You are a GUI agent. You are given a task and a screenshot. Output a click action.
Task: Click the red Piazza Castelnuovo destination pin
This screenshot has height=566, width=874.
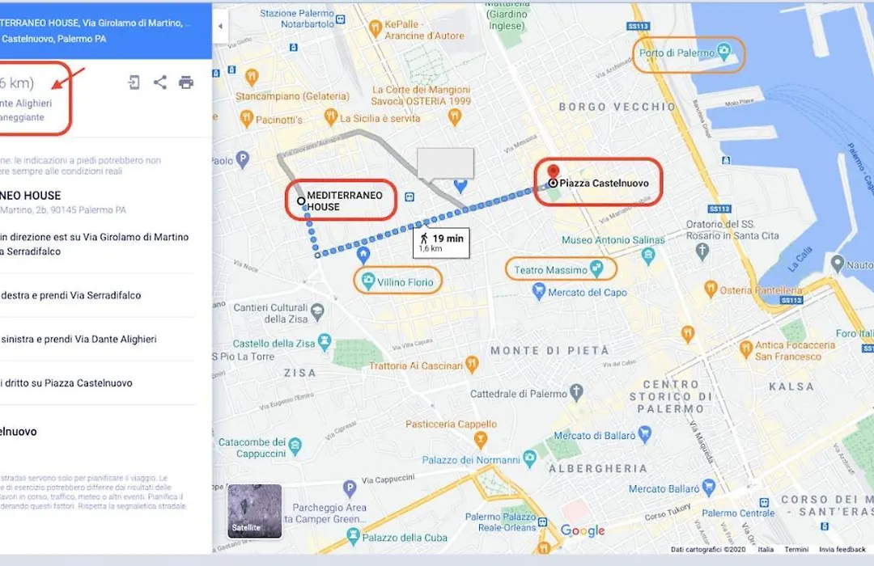[553, 173]
